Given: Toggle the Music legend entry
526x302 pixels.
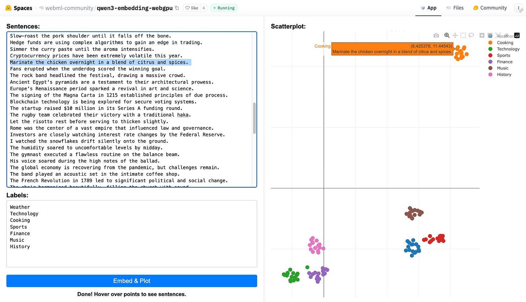Looking at the screenshot, I should (x=503, y=68).
